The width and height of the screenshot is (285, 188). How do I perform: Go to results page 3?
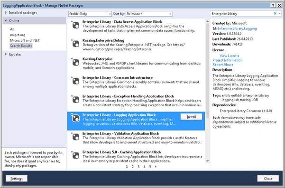click(138, 167)
